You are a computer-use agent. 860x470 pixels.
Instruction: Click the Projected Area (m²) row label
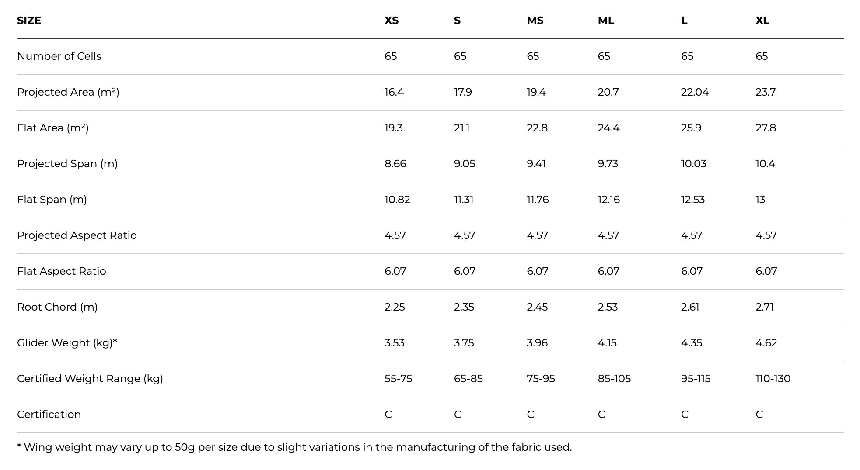pyautogui.click(x=68, y=92)
